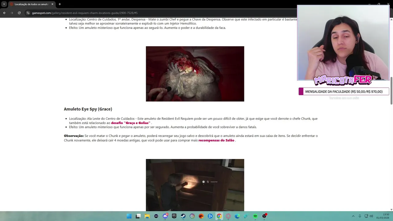The width and height of the screenshot is (393, 221).
Task: Open Microsoft Edge from the taskbar
Action: click(237, 216)
